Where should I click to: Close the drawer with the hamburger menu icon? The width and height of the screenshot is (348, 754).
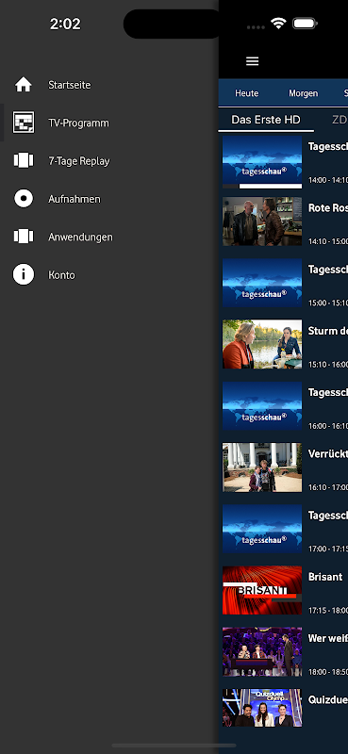click(x=252, y=61)
